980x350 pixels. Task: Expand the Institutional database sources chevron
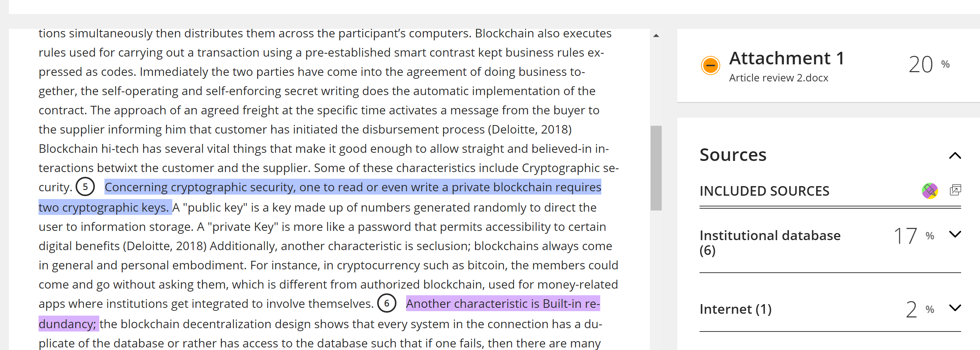click(x=955, y=234)
